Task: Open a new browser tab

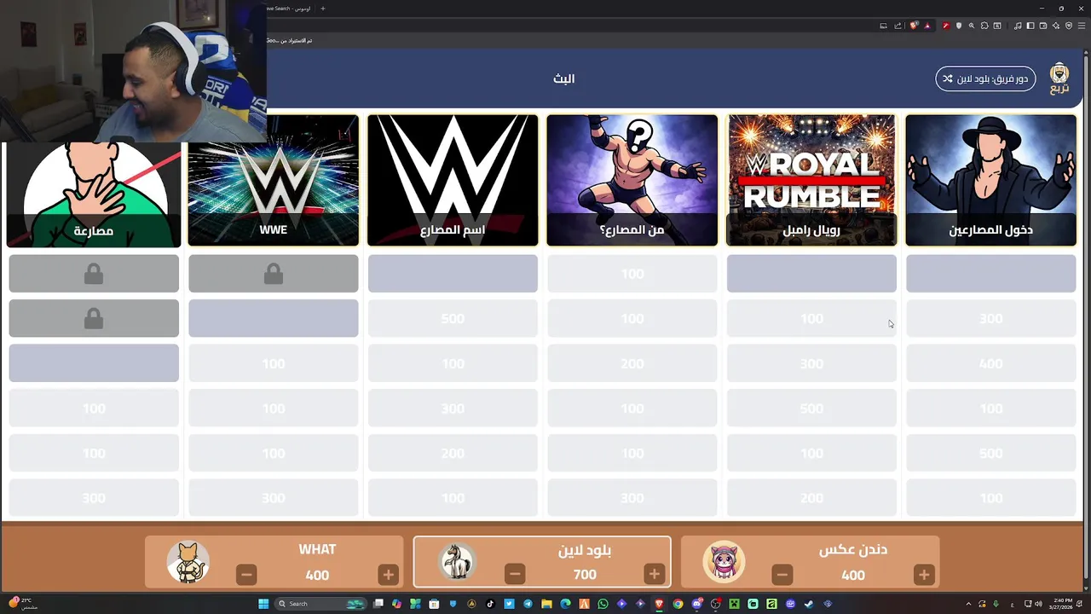Action: pyautogui.click(x=322, y=9)
